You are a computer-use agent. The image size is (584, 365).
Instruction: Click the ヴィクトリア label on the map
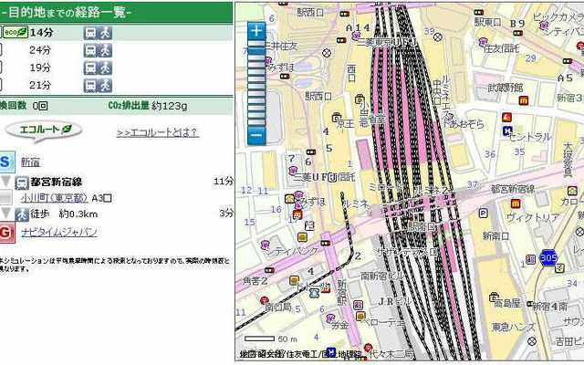point(533,217)
